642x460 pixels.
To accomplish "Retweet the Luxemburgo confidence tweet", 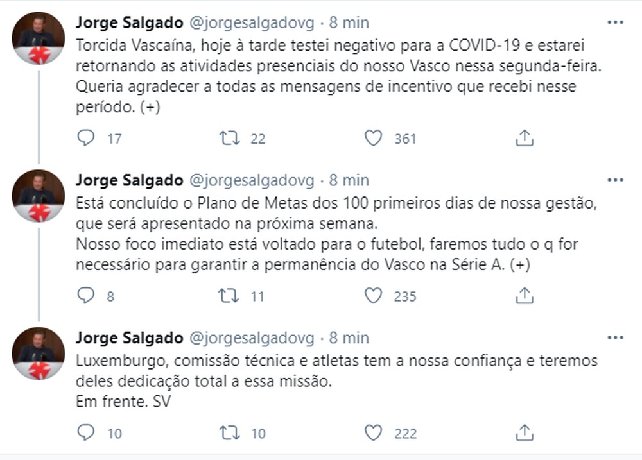I will [x=229, y=433].
